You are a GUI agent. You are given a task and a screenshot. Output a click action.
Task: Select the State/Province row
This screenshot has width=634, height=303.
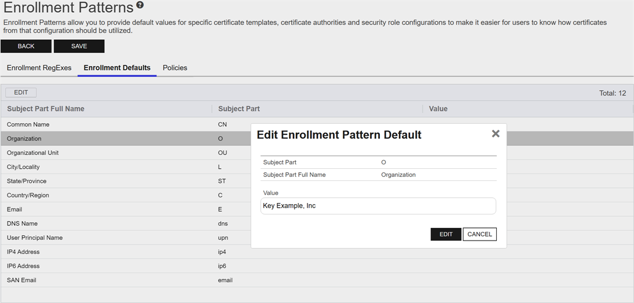point(116,181)
